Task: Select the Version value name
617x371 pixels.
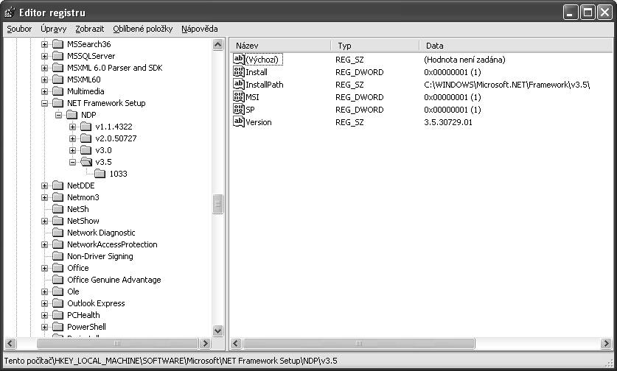Action: pyautogui.click(x=259, y=122)
